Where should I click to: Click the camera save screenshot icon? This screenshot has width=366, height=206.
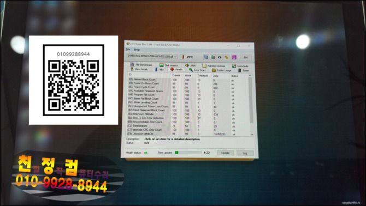[220, 57]
